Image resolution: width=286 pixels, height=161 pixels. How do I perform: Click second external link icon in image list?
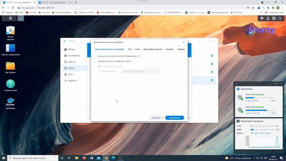pyautogui.click(x=212, y=64)
